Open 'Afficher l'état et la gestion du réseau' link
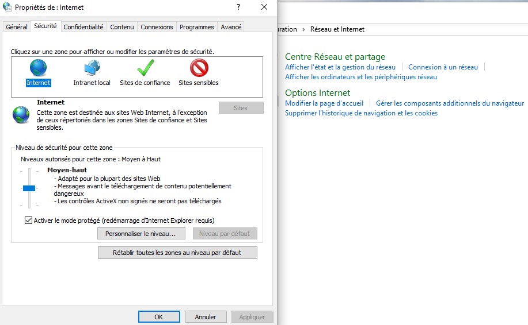Viewport: 528px width, 325px height. coord(340,67)
